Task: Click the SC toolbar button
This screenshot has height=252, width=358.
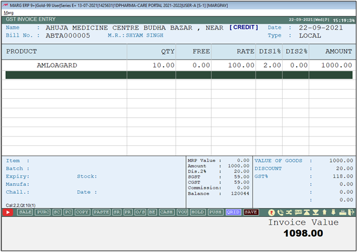Action: [57, 212]
